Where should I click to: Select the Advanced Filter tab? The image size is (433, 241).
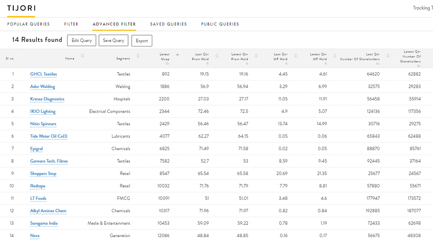click(114, 24)
